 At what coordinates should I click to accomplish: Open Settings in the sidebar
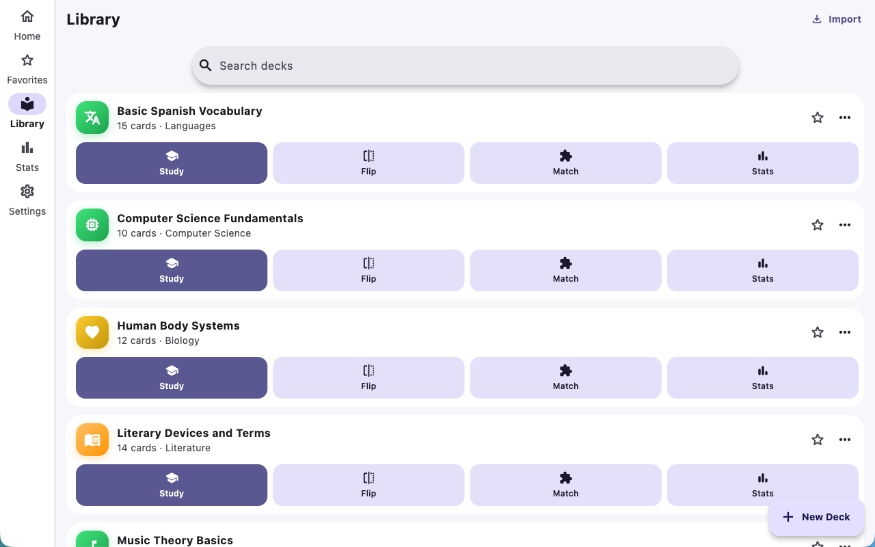coord(27,201)
